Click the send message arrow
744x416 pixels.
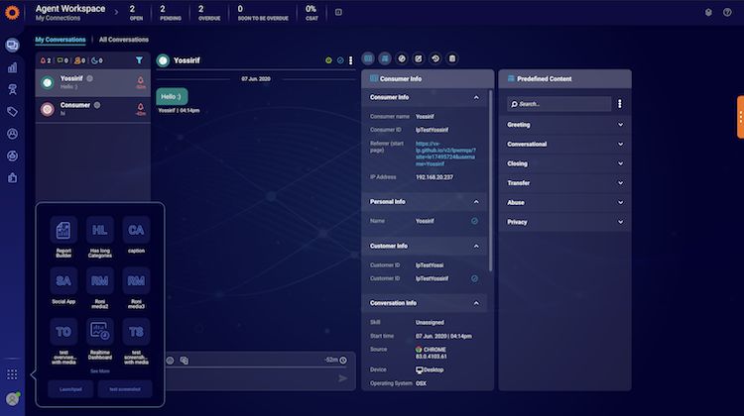[x=343, y=377]
